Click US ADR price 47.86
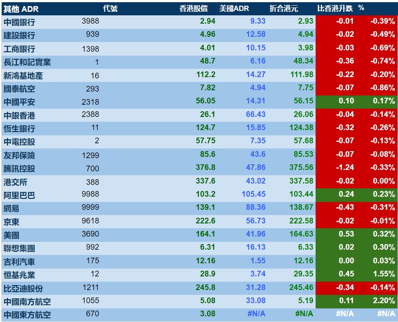398x322 pixels. pyautogui.click(x=256, y=167)
